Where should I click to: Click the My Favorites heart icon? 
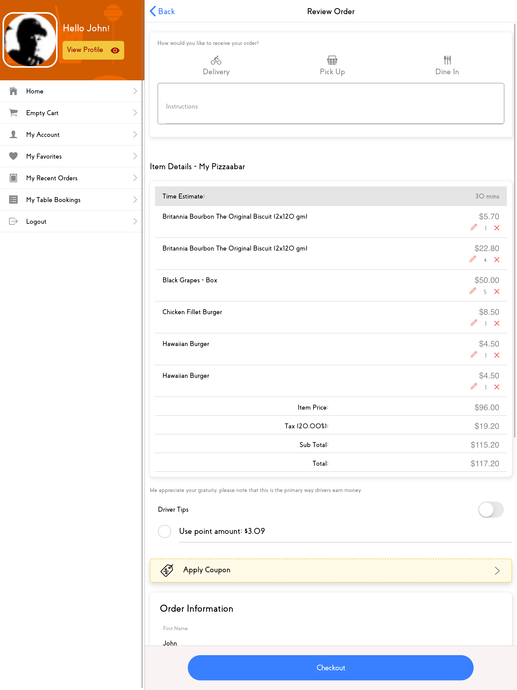click(13, 156)
